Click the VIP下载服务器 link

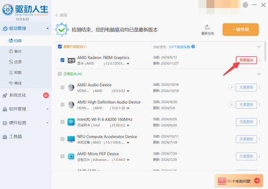pyautogui.click(x=179, y=47)
